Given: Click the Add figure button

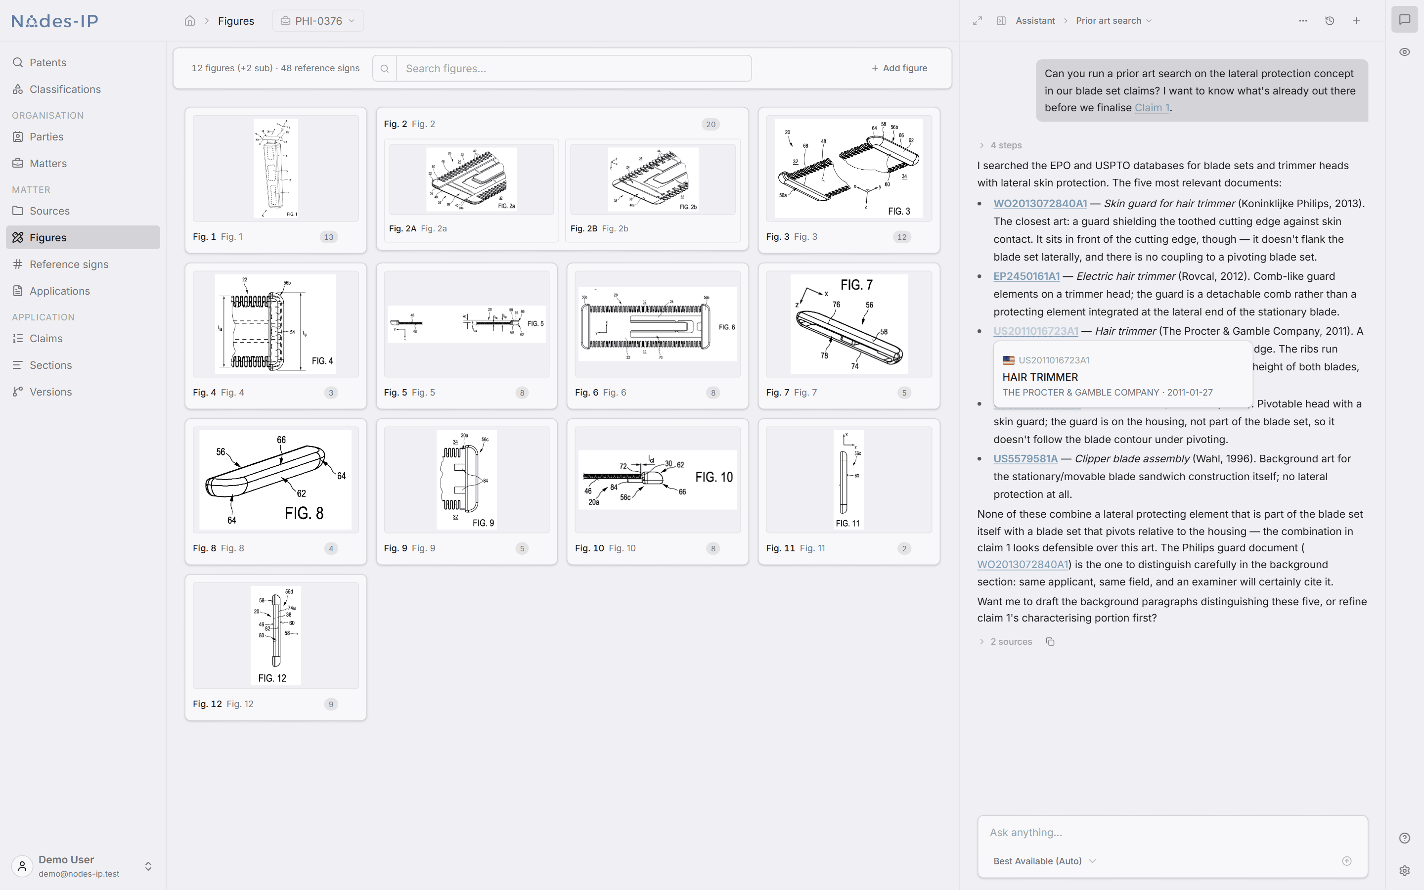Looking at the screenshot, I should pyautogui.click(x=899, y=68).
